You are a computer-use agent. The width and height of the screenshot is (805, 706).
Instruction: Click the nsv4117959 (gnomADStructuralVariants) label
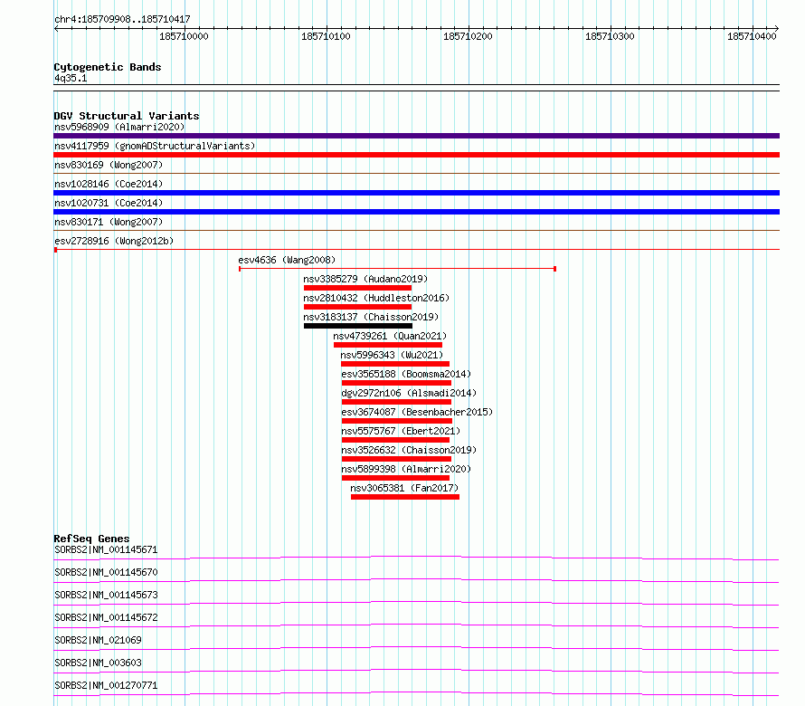(x=155, y=146)
